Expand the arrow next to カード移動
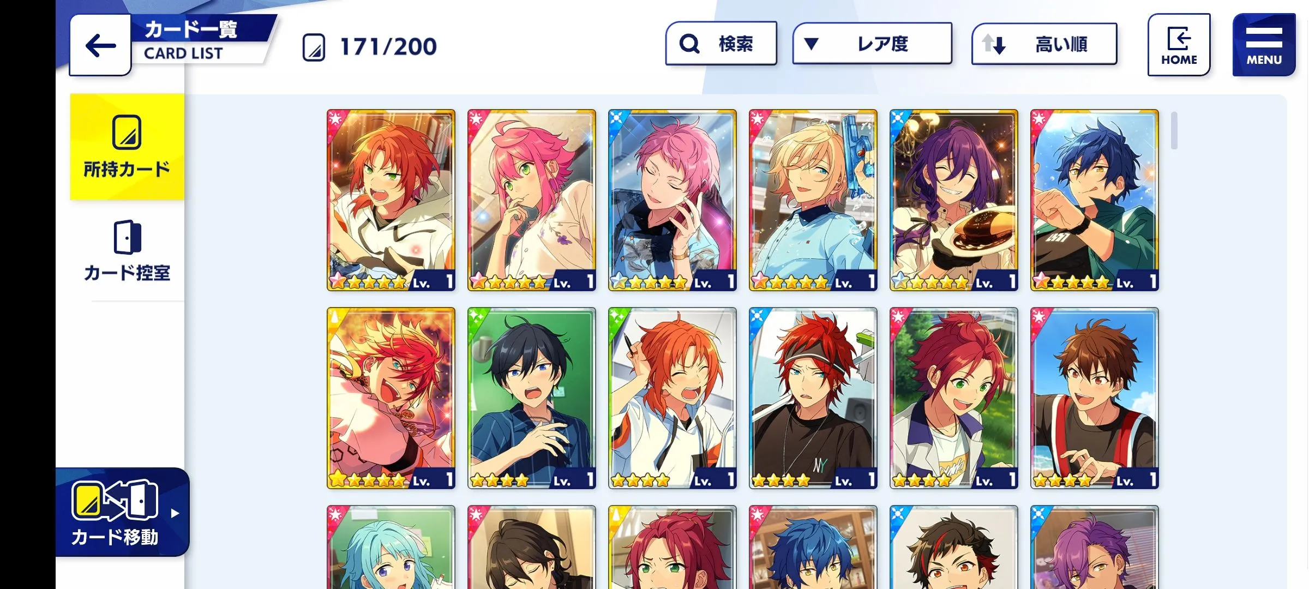The width and height of the screenshot is (1309, 589). 175,513
